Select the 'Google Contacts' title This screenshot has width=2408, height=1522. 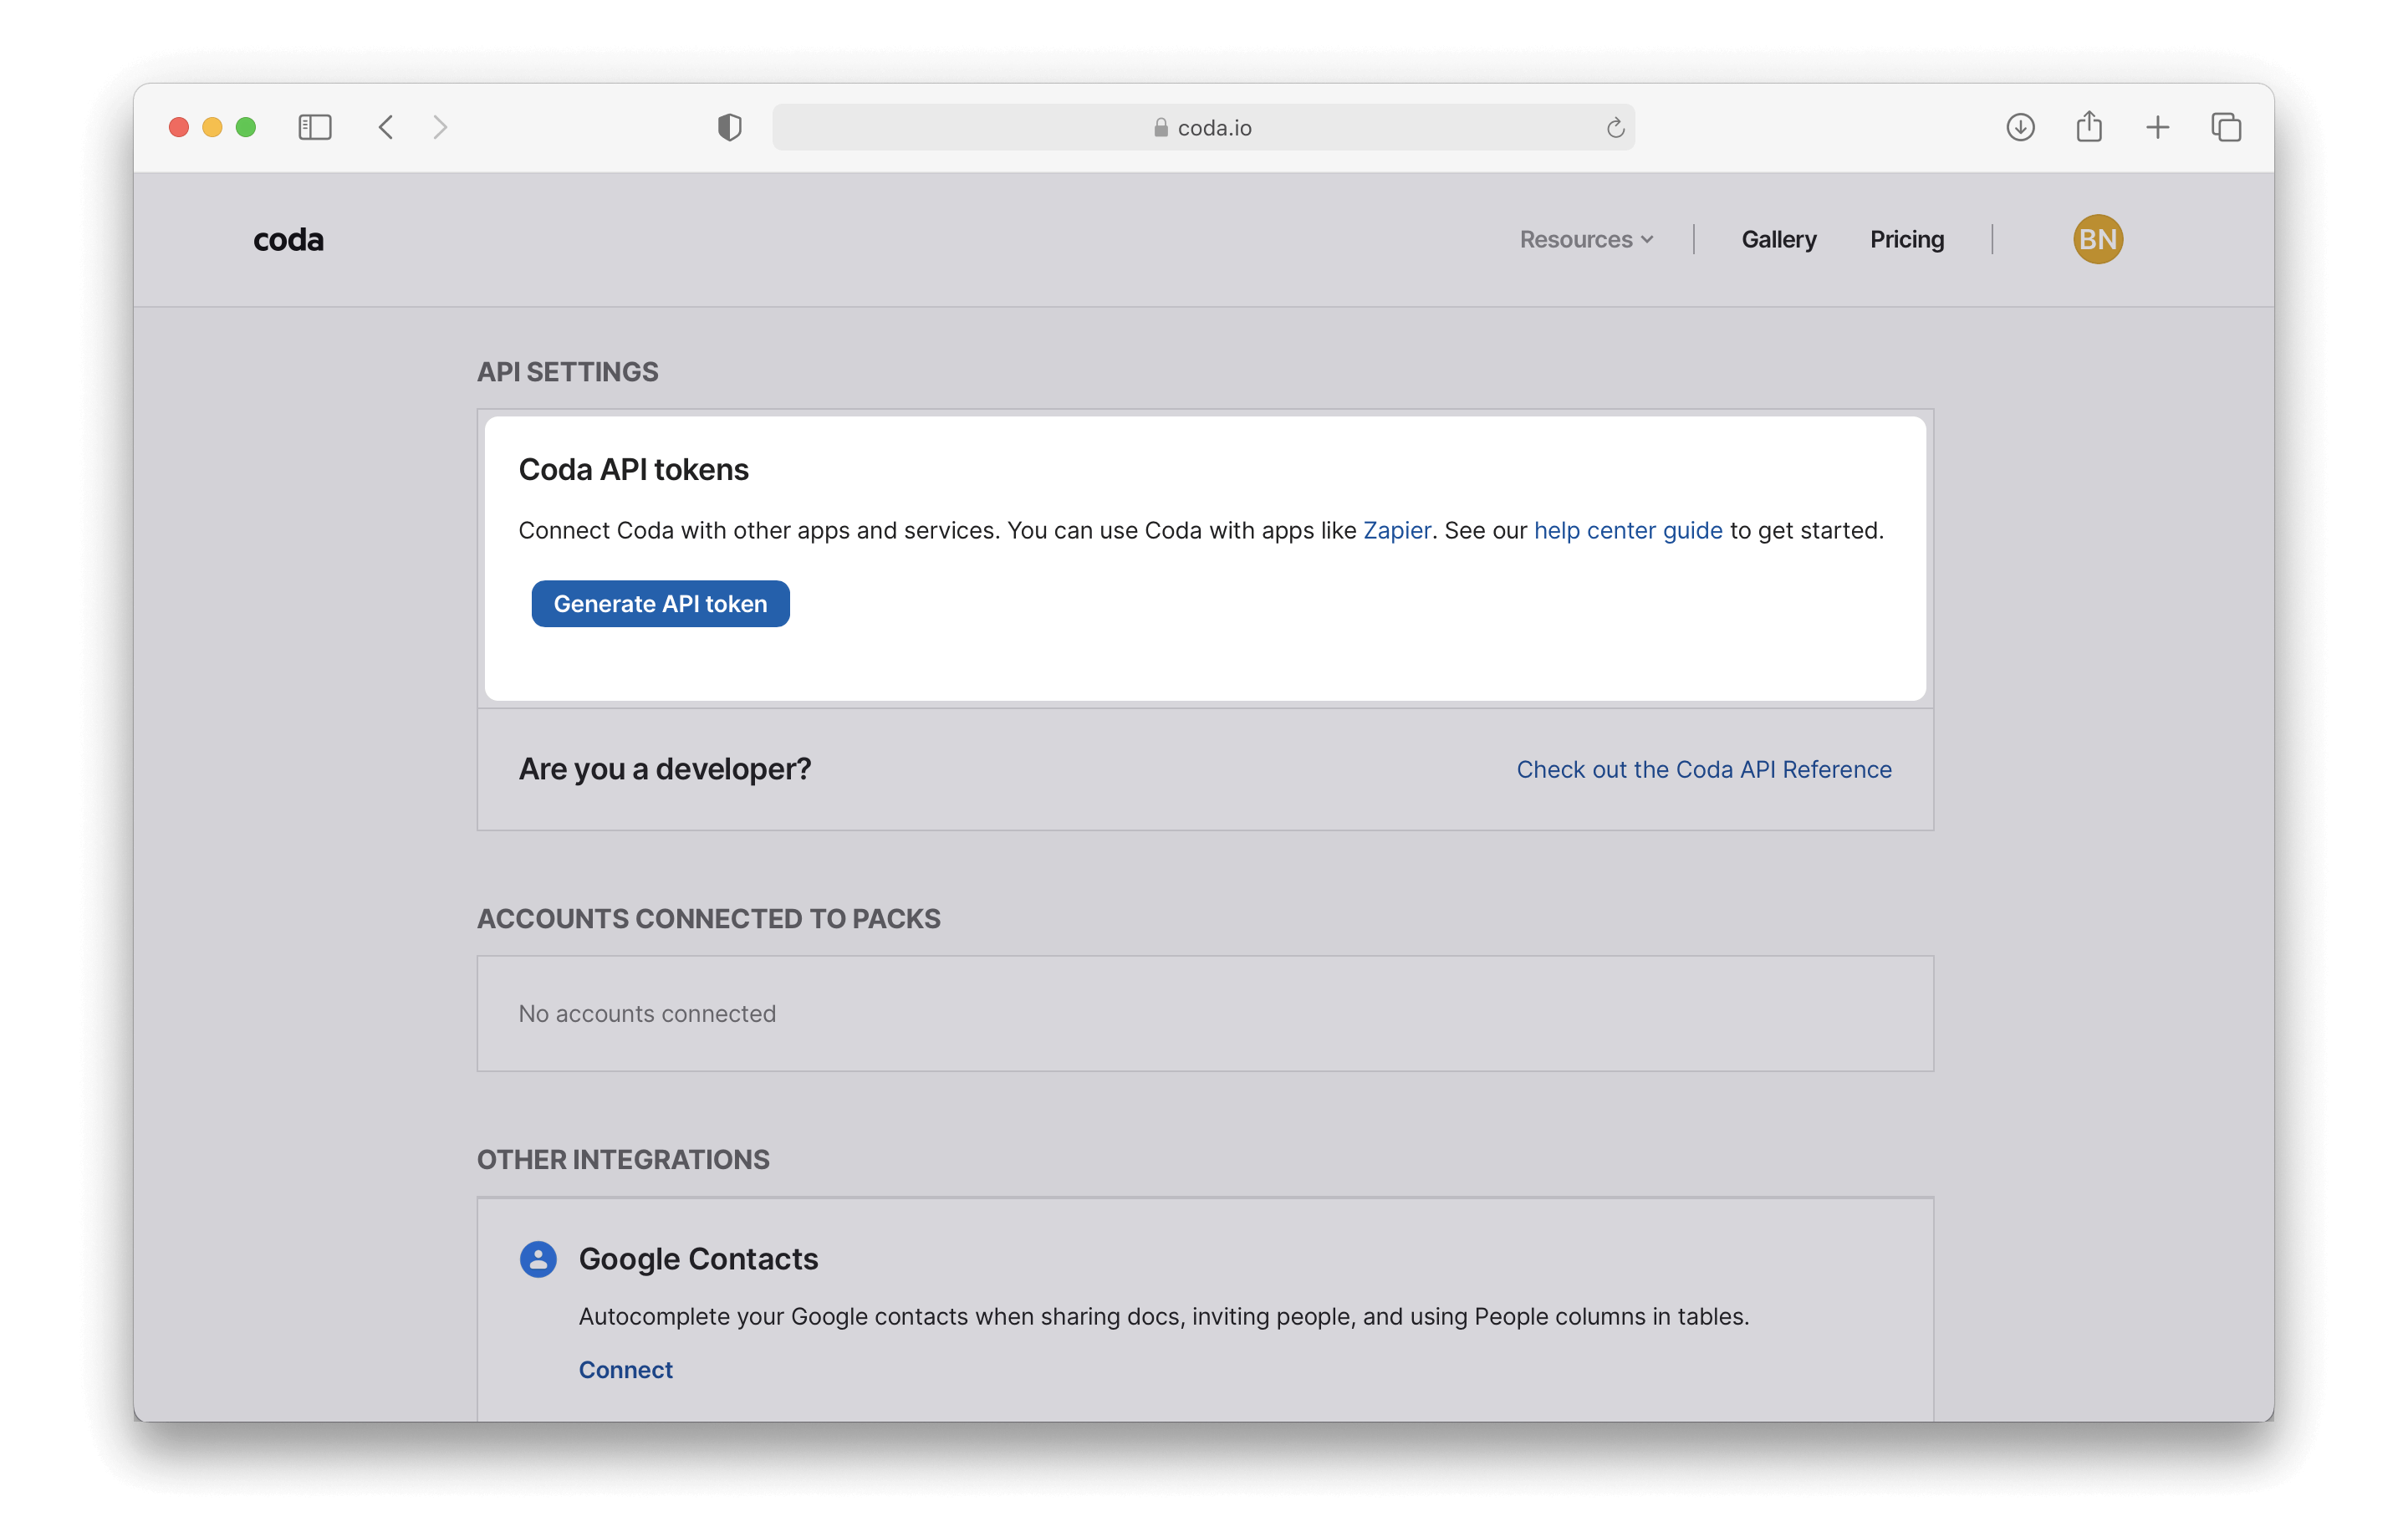coord(698,1259)
